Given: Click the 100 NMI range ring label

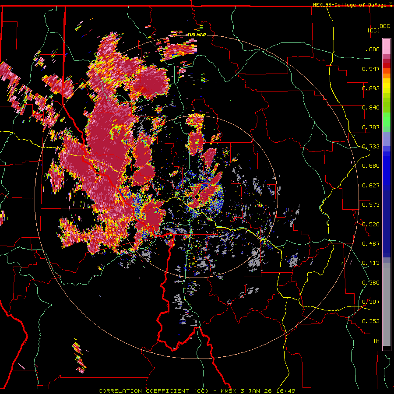Looking at the screenshot, I should [197, 35].
